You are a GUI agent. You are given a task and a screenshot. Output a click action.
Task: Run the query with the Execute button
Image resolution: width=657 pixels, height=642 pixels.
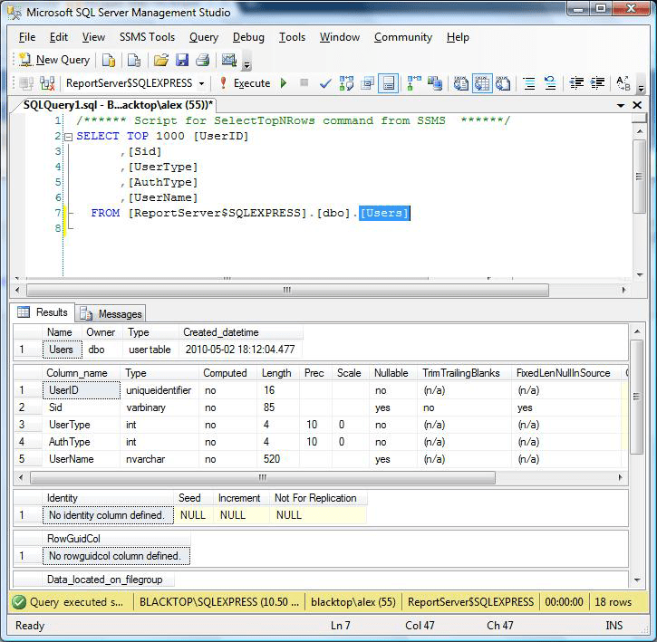click(245, 83)
